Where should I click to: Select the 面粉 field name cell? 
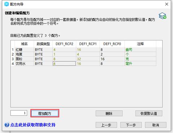click(x=24, y=59)
